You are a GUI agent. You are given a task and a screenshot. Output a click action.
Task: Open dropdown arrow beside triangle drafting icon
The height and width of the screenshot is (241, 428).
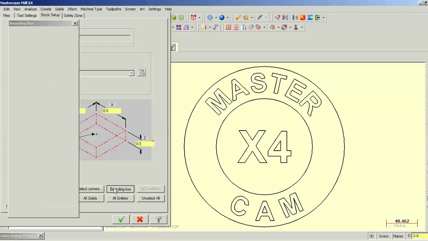click(192, 27)
